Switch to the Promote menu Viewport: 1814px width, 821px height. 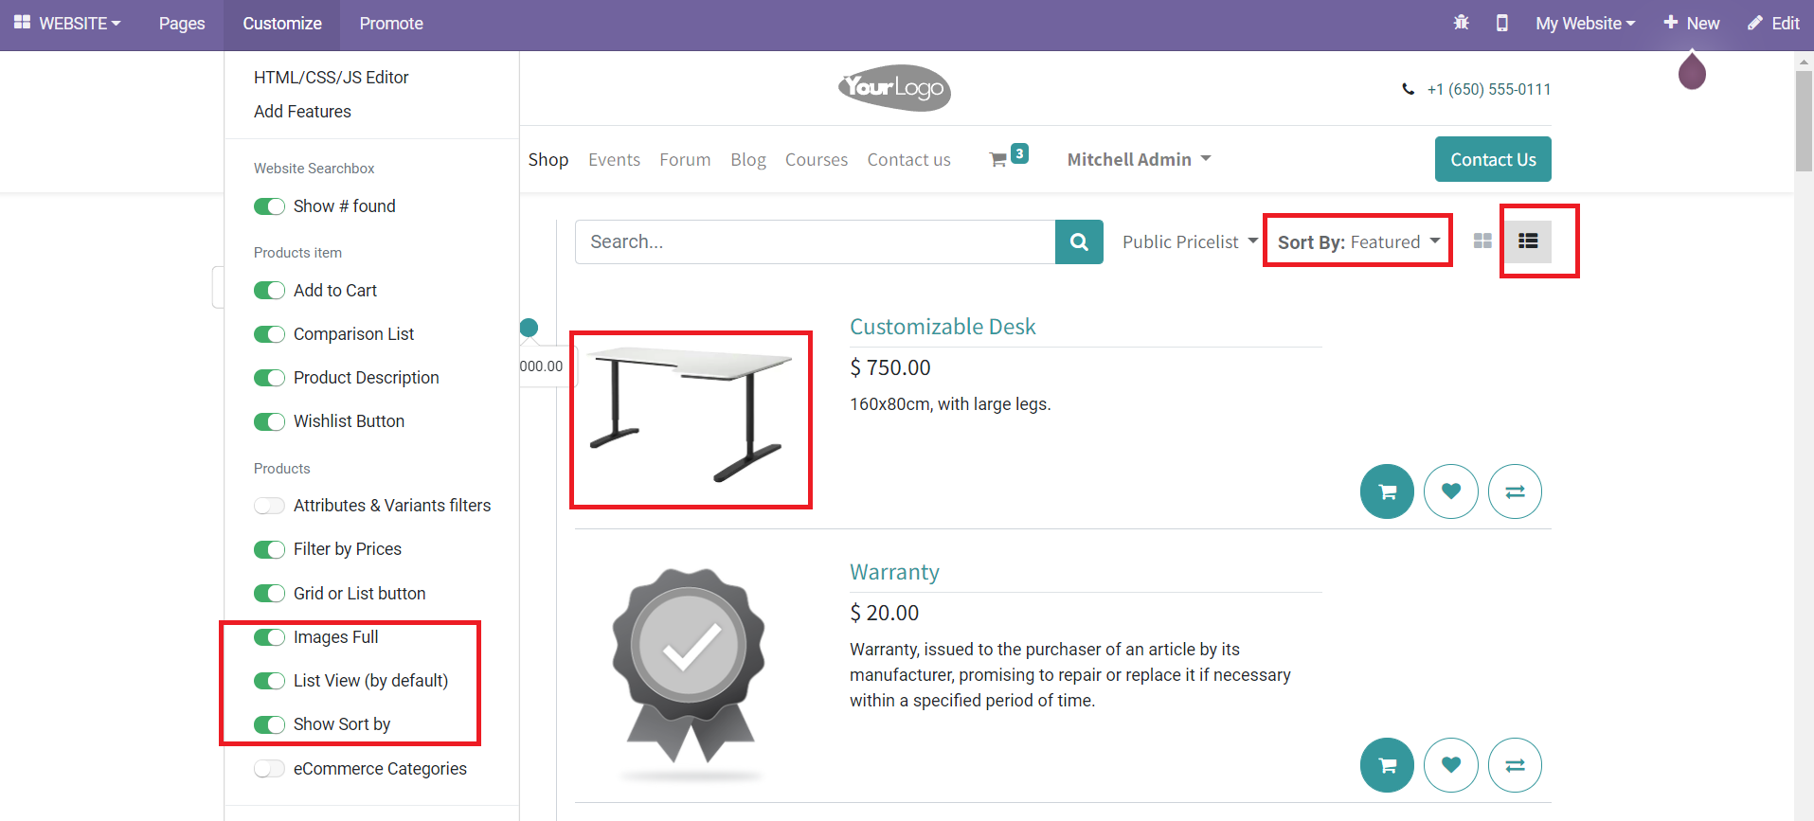pos(390,23)
